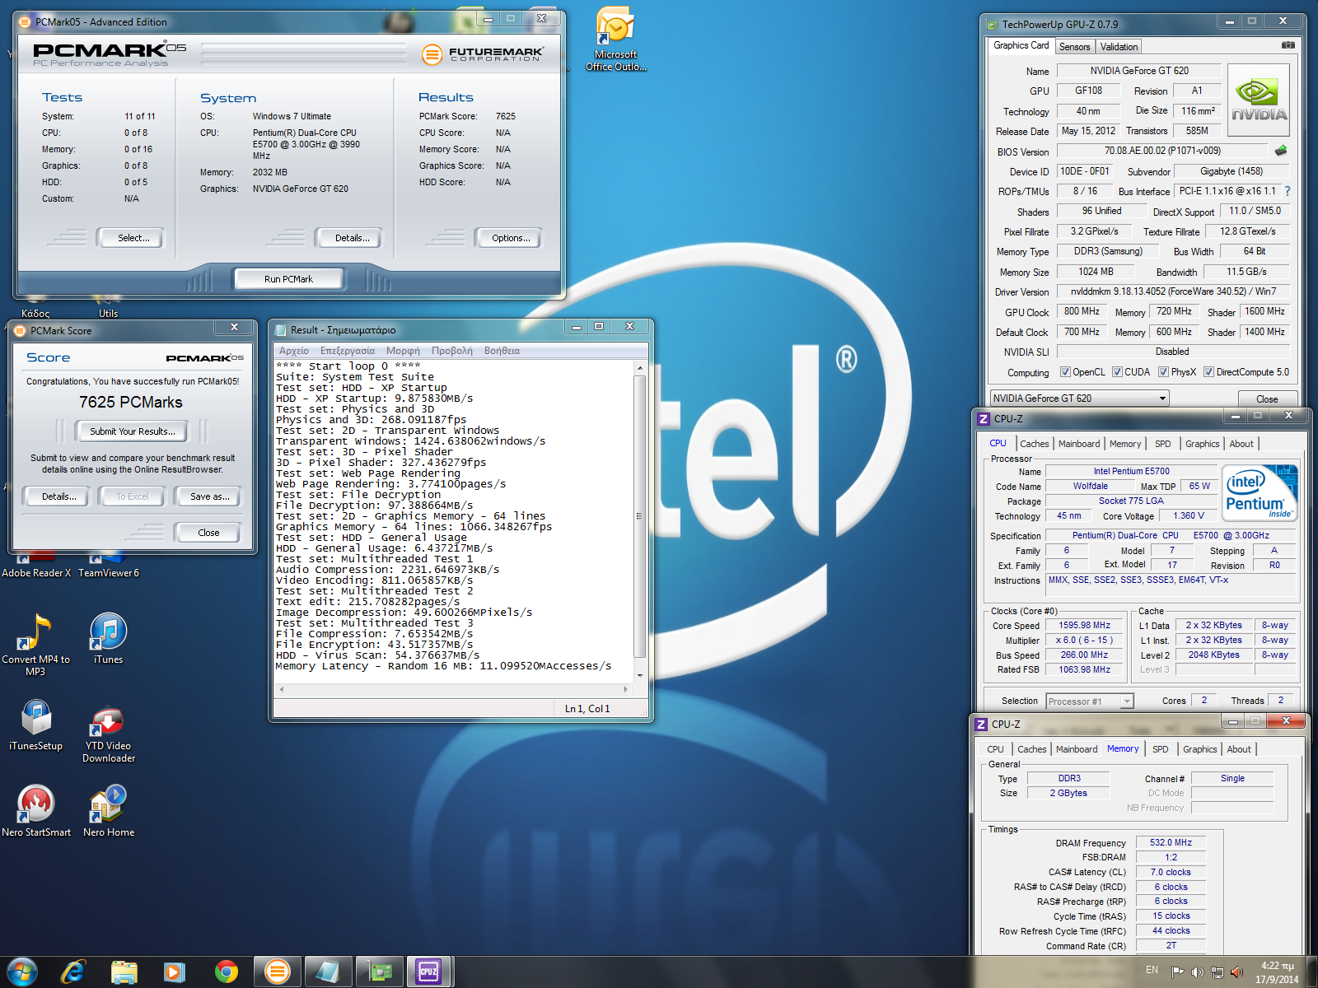Open the Caches tab in upper CPU-Z window

[x=1035, y=444]
